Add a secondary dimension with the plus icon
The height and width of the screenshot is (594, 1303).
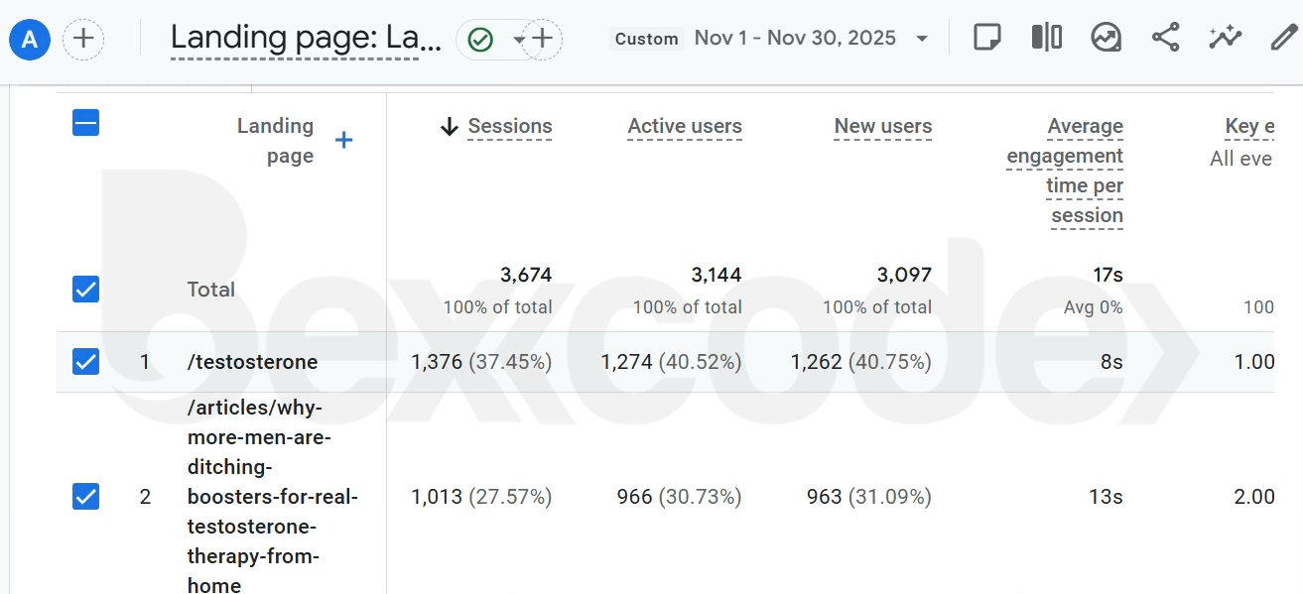click(x=343, y=141)
